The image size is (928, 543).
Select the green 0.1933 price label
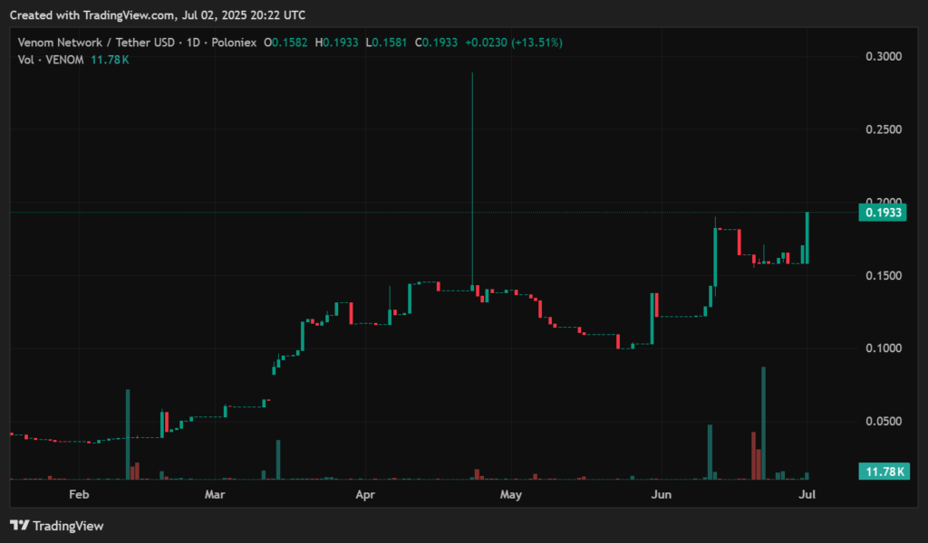point(884,212)
